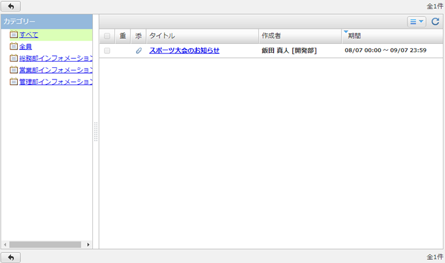Open スポーツ大会のお知らせ link
Viewport: 445px width, 263px height.
point(184,50)
